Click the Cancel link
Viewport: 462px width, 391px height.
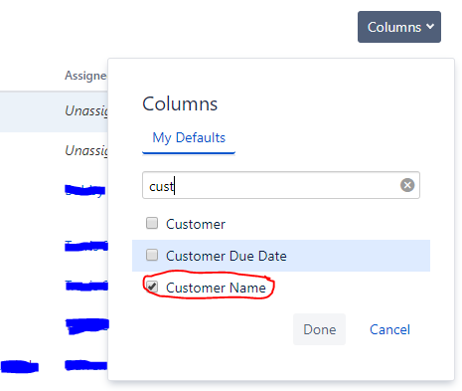(x=389, y=329)
